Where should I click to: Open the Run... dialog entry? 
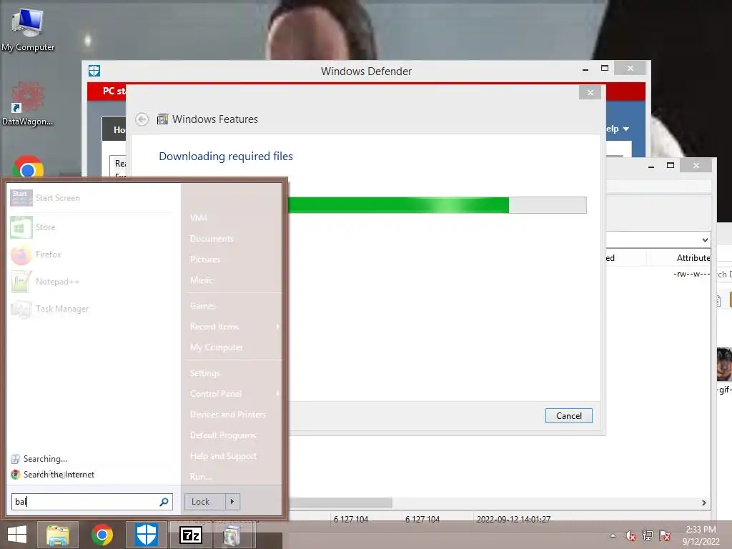pos(201,477)
